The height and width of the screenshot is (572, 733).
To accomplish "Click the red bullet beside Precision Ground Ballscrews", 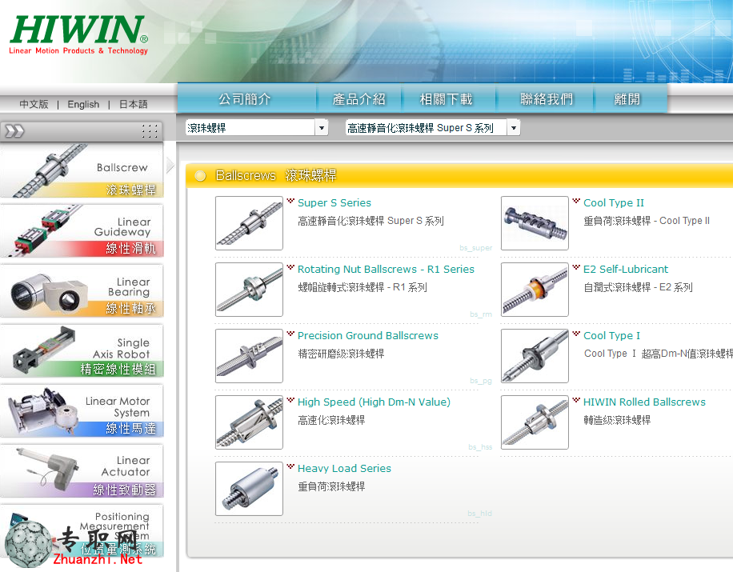I will tap(290, 334).
